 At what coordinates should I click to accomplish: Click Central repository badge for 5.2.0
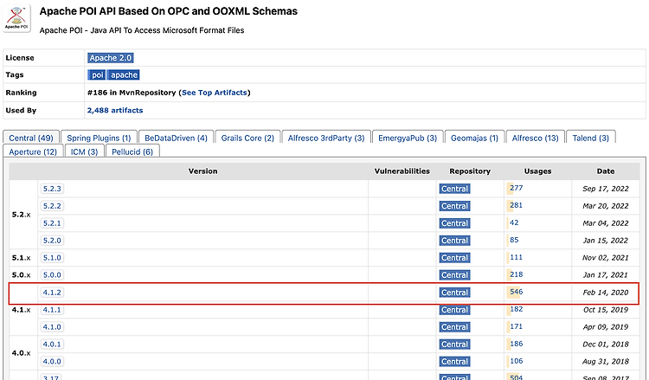(x=454, y=241)
